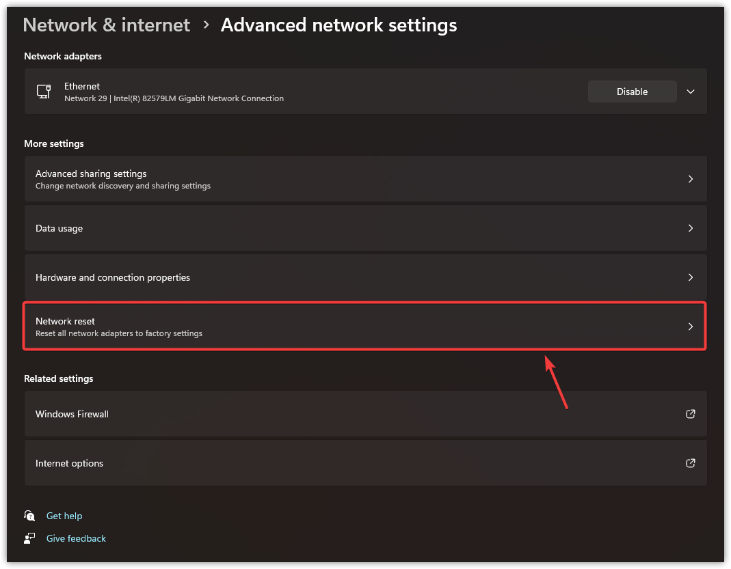Click the external link icon beside Windows Firewall
The width and height of the screenshot is (731, 569).
coord(690,414)
